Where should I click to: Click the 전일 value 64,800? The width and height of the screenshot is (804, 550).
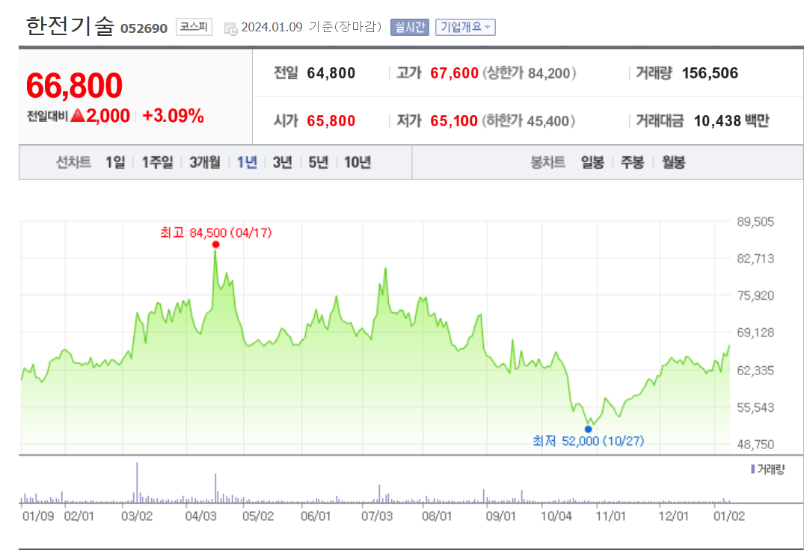(331, 73)
